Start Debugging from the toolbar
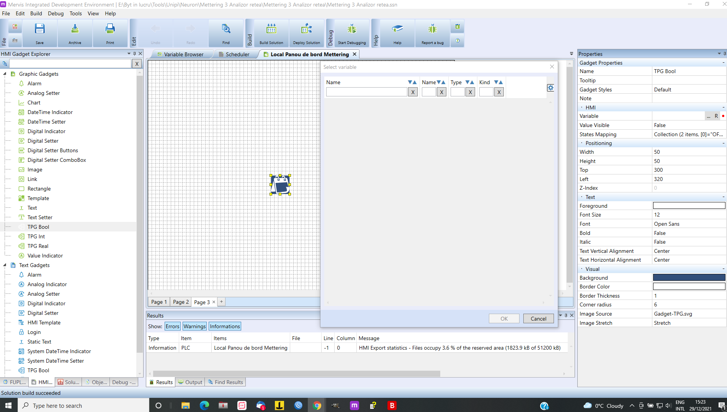The image size is (727, 412). click(351, 33)
